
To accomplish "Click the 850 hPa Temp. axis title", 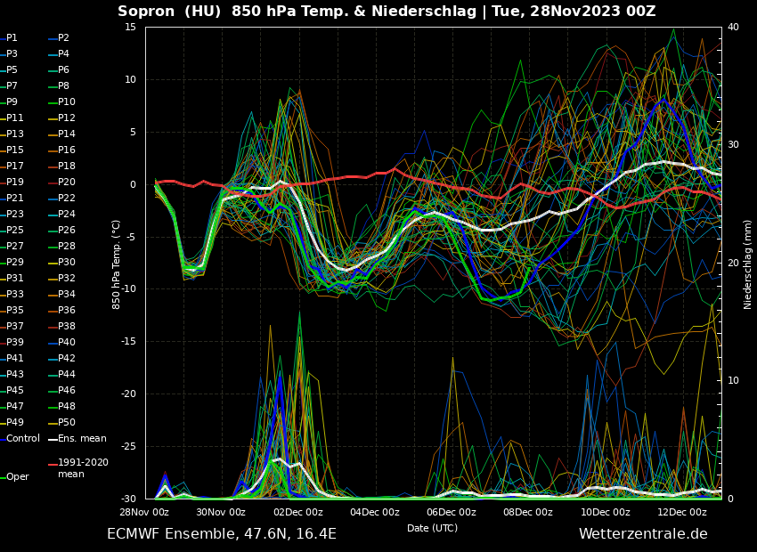I will click(117, 264).
